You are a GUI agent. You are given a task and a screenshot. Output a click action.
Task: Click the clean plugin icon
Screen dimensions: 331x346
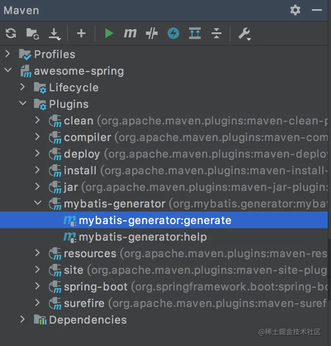(x=55, y=121)
